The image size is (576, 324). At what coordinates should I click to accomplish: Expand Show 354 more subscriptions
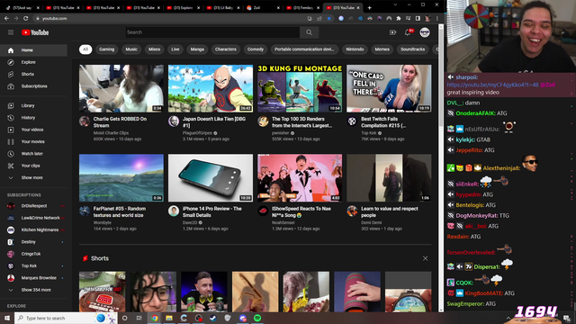33,290
